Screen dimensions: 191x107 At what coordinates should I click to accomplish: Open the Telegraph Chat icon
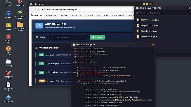pyautogui.click(x=8, y=75)
